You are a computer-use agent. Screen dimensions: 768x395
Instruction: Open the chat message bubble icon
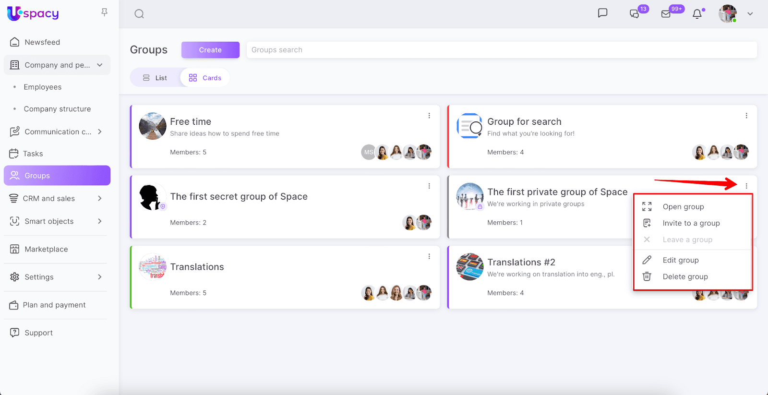point(602,13)
